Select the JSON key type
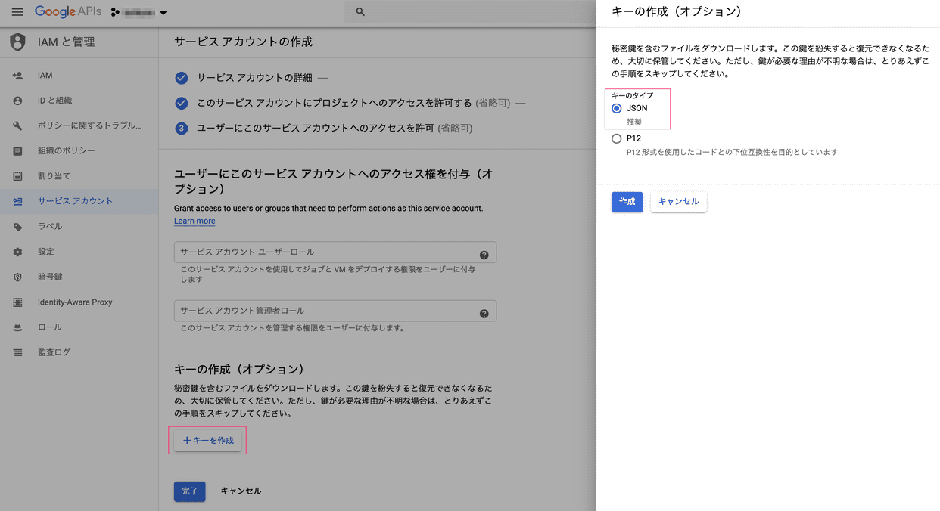 tap(618, 108)
